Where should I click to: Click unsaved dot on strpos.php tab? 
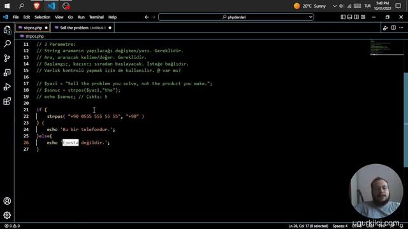coord(46,28)
